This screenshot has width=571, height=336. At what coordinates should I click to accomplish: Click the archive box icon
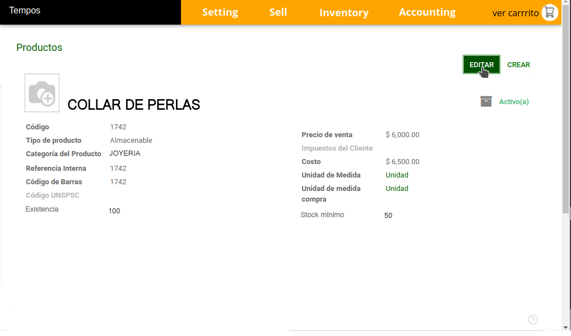point(486,101)
